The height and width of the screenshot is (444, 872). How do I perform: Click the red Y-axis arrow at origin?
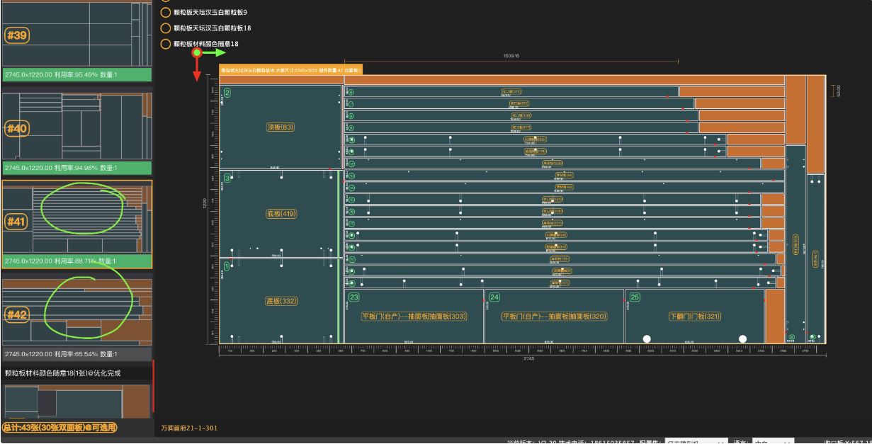point(198,71)
